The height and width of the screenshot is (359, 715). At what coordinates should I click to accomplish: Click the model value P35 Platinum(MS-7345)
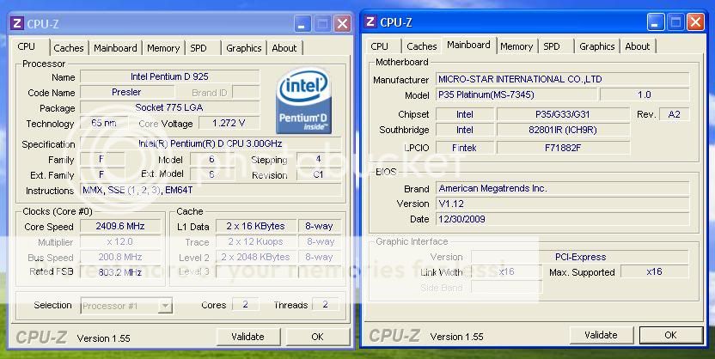tap(516, 94)
